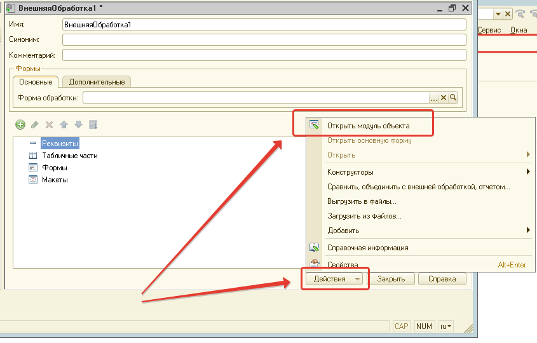
Task: Click the magnifier icon beside Форма обработки
Action: (454, 98)
